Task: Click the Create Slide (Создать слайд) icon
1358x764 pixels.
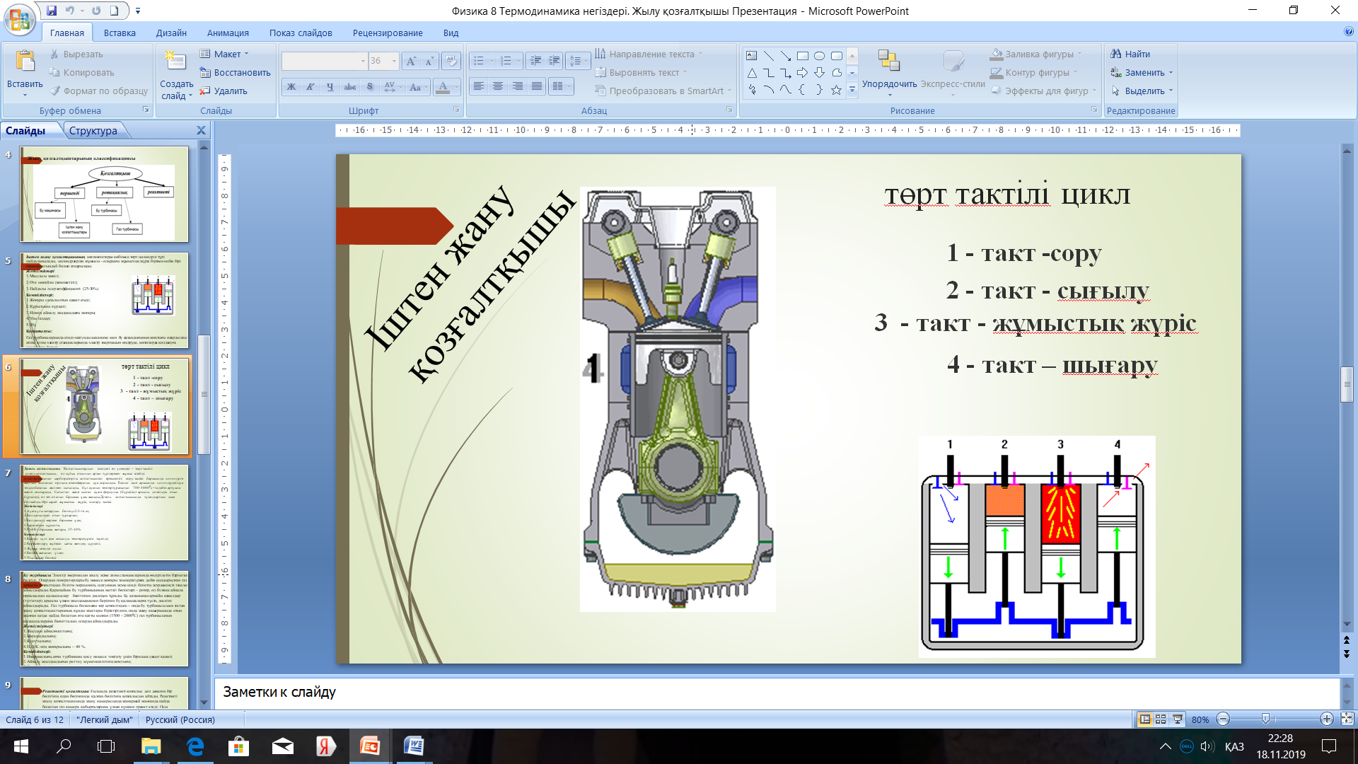Action: (x=175, y=62)
